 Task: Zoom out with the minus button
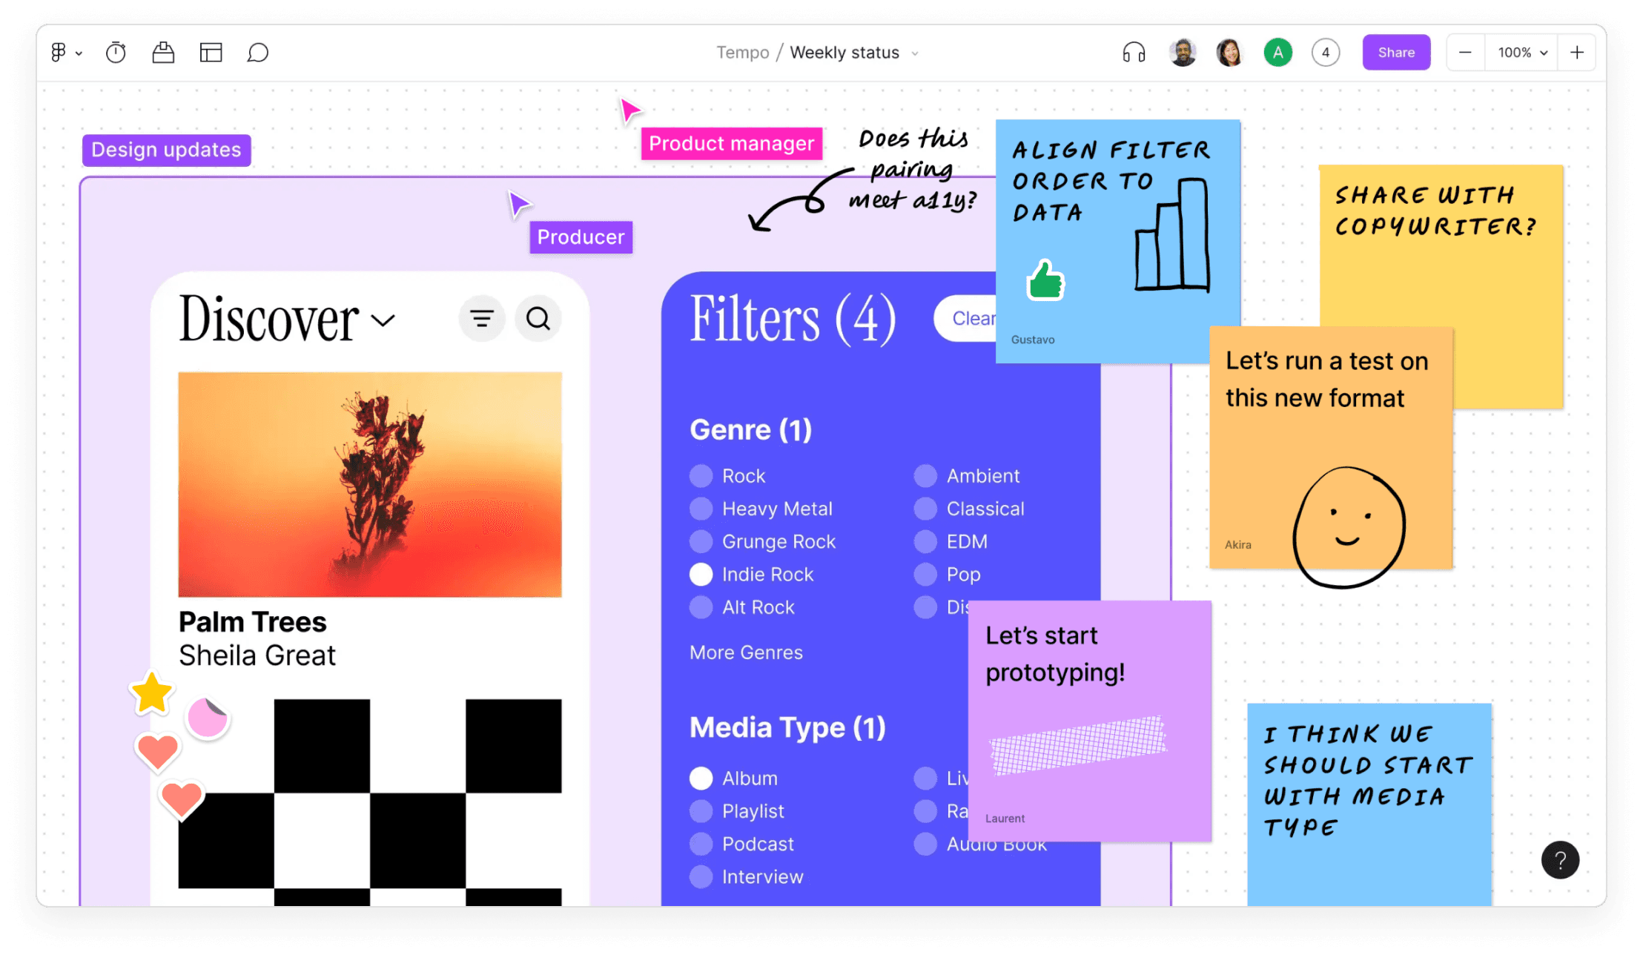(x=1465, y=53)
